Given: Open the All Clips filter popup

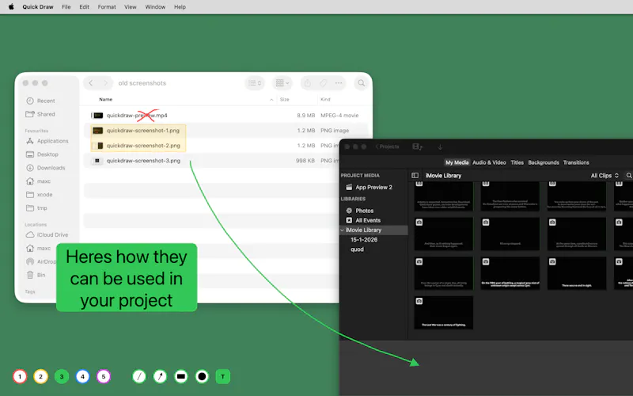Looking at the screenshot, I should tap(605, 175).
